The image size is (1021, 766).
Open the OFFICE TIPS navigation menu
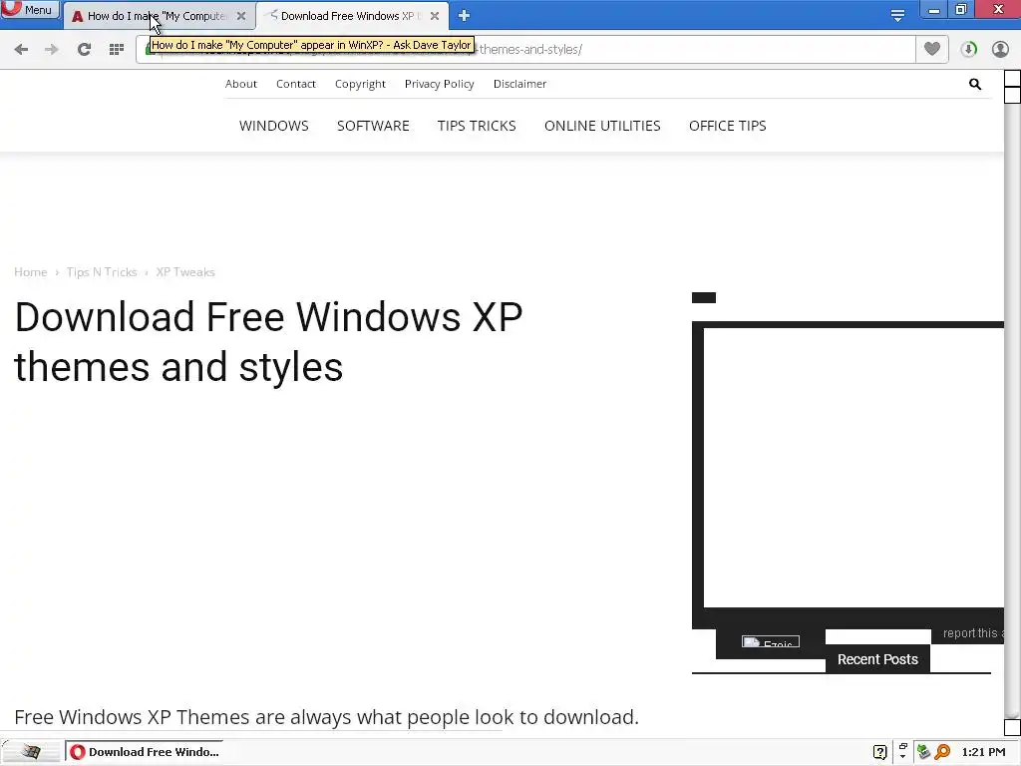[x=727, y=126]
